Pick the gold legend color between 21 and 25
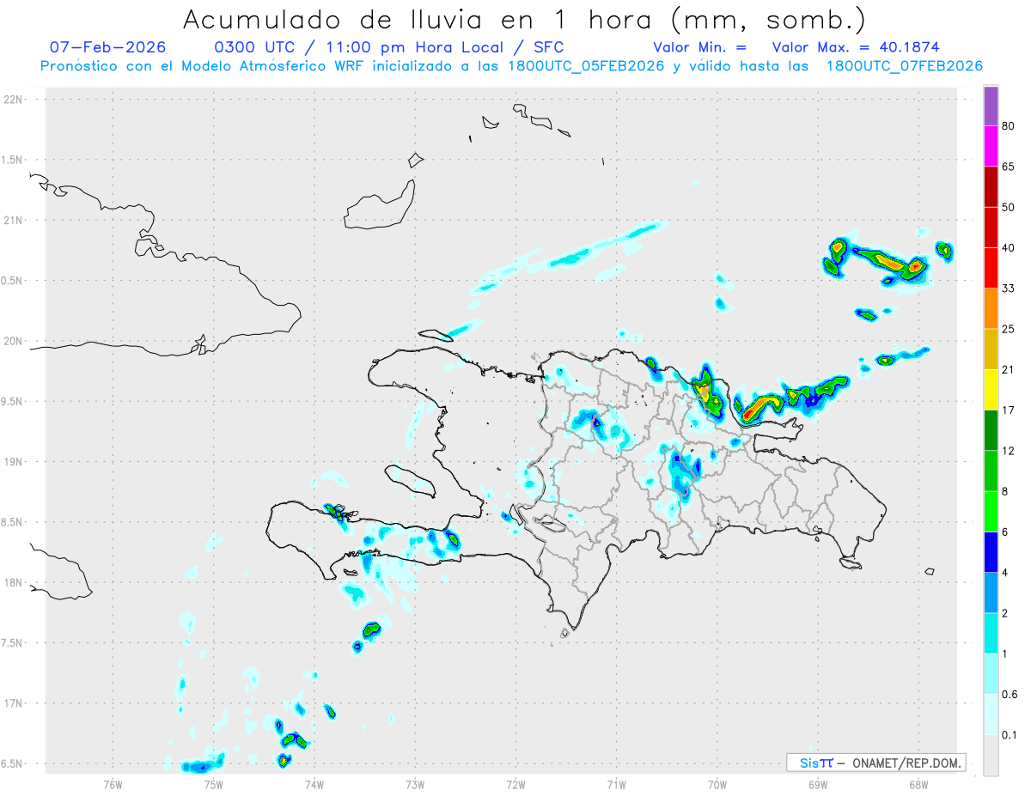 pyautogui.click(x=991, y=349)
